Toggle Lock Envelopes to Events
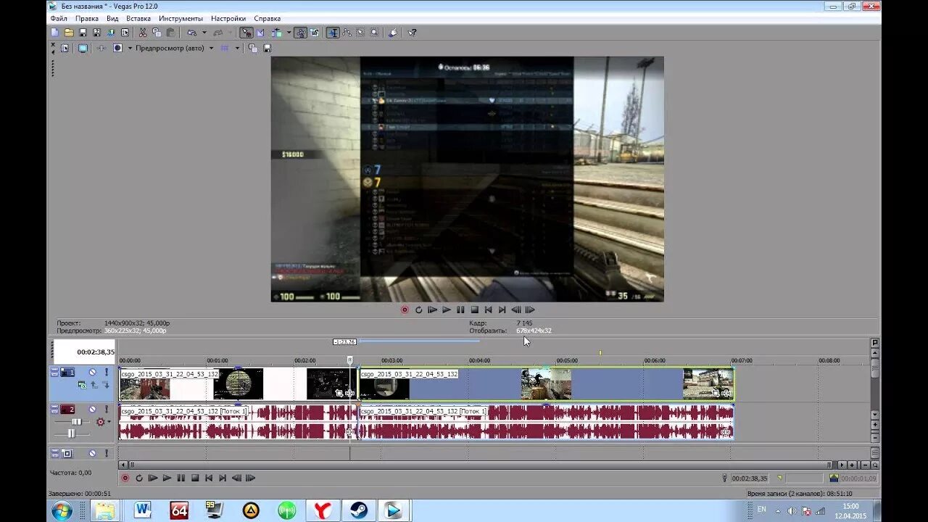Screen dimensions: 928x522 299,33
